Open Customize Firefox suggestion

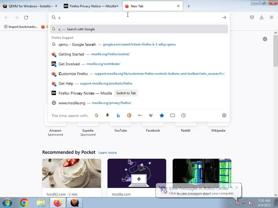point(139,74)
